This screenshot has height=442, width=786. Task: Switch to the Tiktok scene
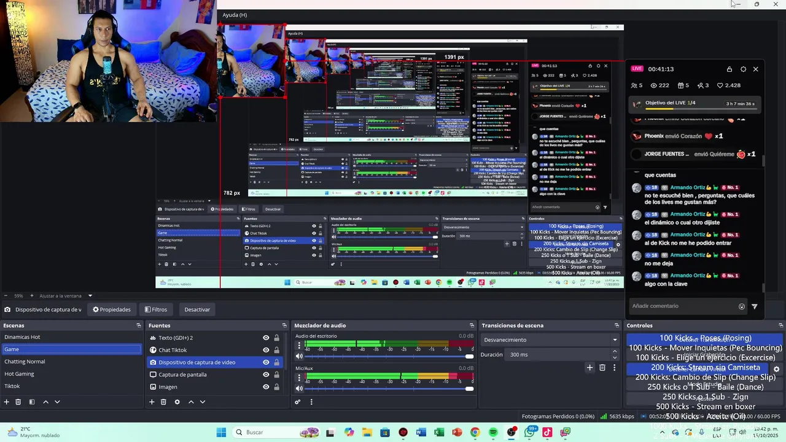click(x=71, y=386)
